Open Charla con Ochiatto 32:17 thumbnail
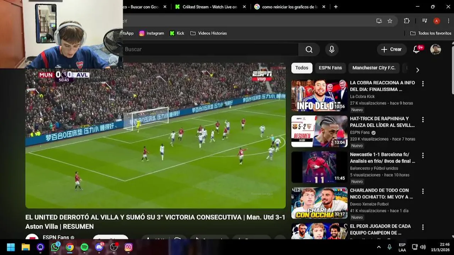Image resolution: width=454 pixels, height=255 pixels. click(x=319, y=203)
